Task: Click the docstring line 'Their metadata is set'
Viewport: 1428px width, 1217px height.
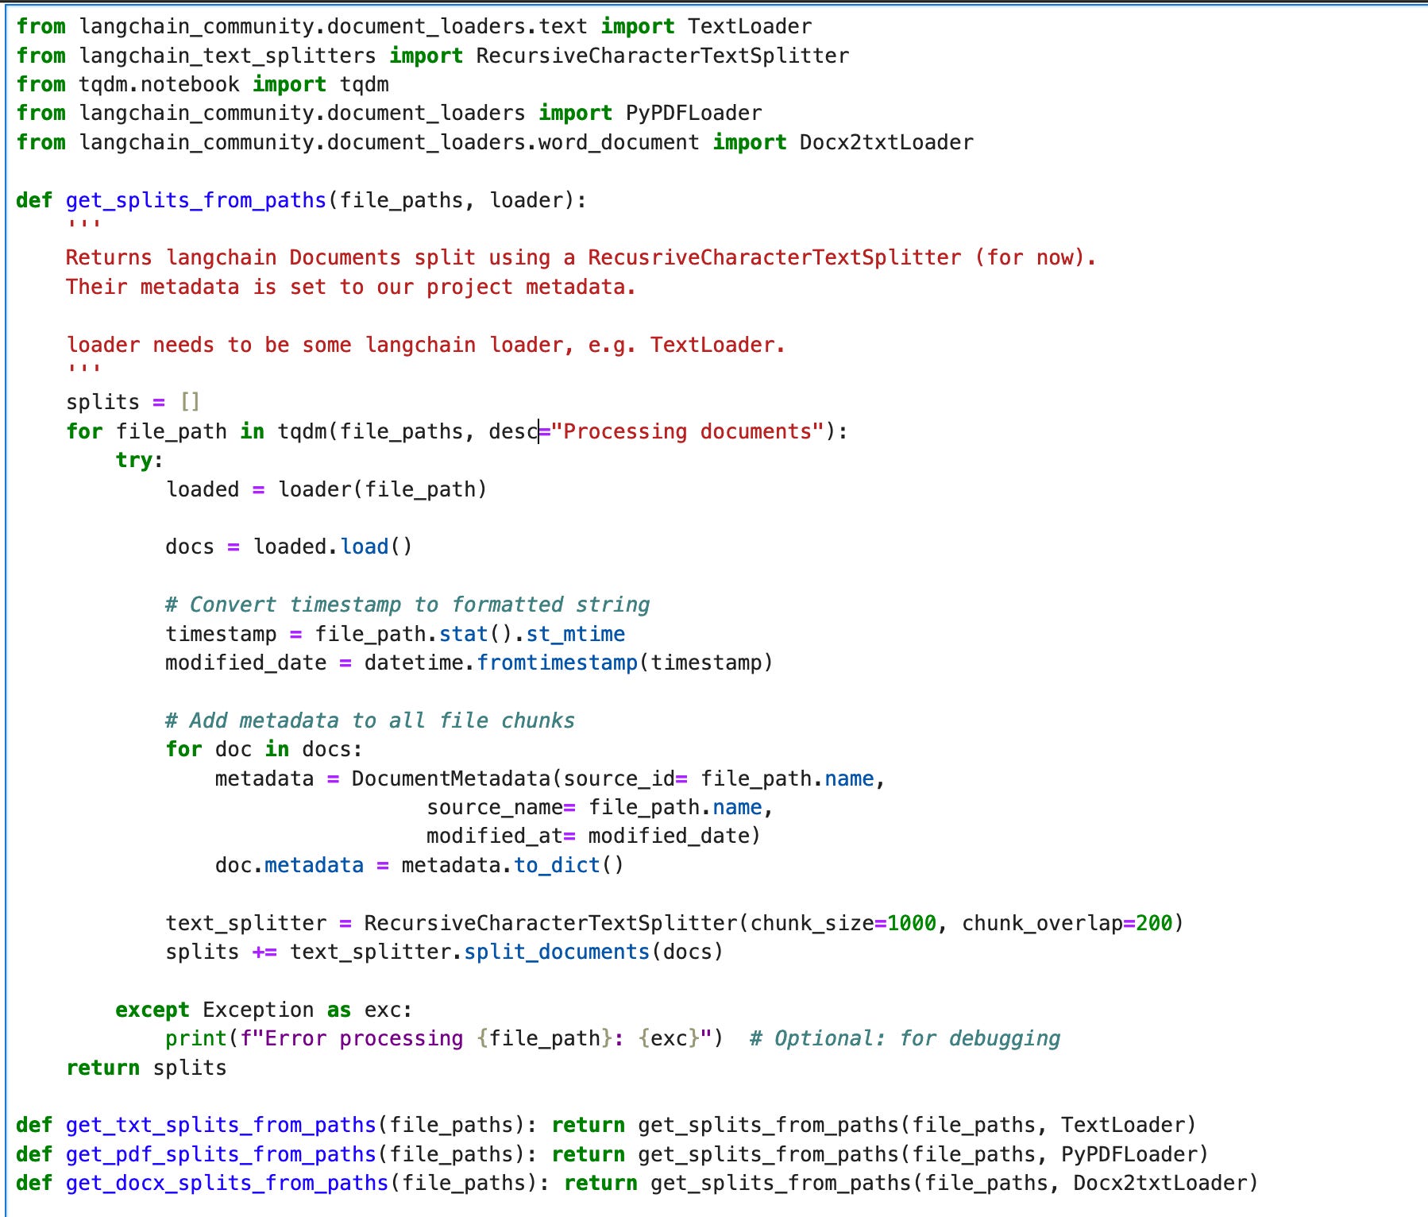Action: tap(351, 287)
